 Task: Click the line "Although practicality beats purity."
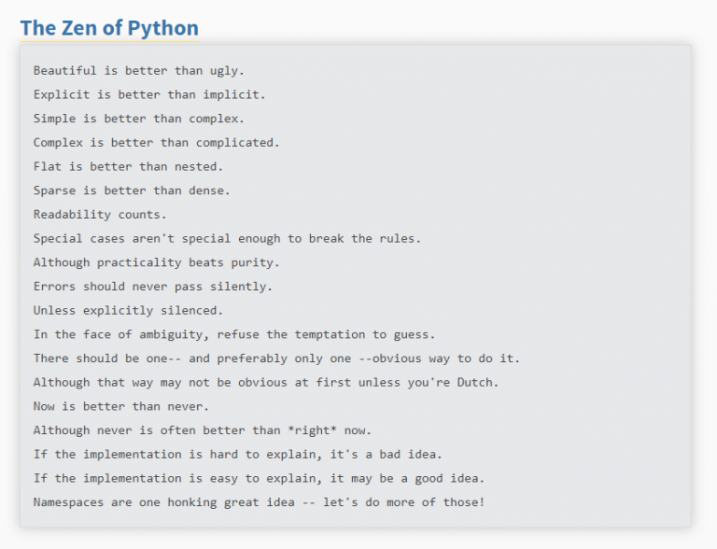click(x=156, y=262)
